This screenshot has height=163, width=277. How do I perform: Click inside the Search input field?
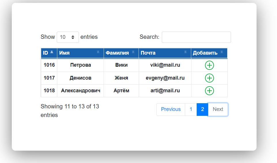click(196, 37)
